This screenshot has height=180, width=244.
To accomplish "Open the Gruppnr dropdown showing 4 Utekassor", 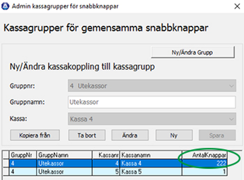I will (x=152, y=86).
